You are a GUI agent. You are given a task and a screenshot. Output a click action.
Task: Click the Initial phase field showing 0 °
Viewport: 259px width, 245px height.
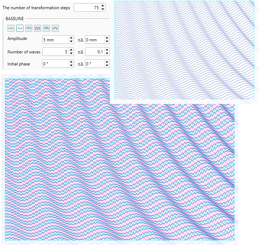point(56,64)
